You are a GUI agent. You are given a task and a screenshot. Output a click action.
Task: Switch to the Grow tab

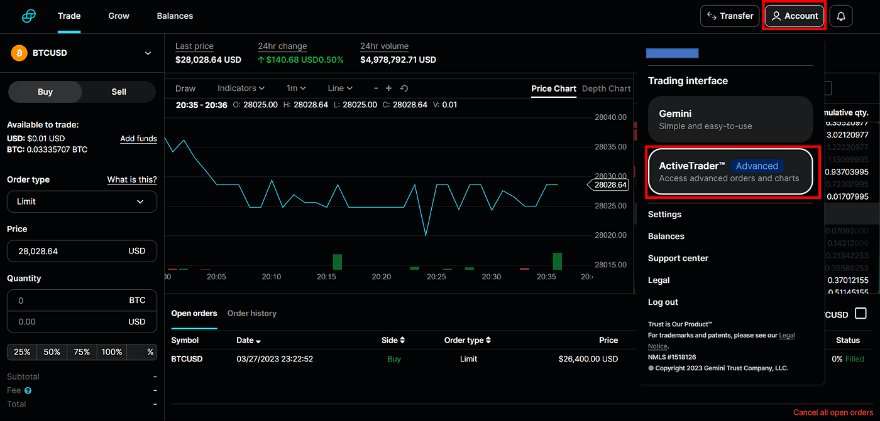pos(119,16)
